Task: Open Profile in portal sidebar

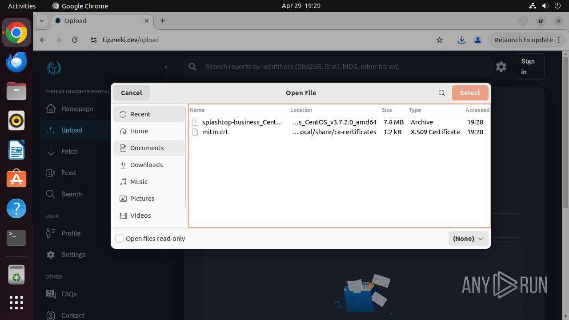Action: pos(71,233)
